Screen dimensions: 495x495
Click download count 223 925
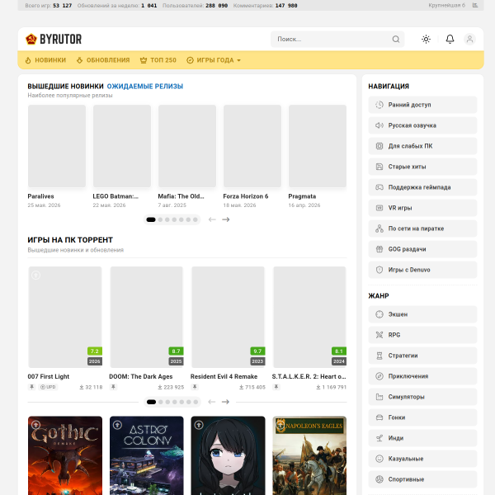click(171, 388)
